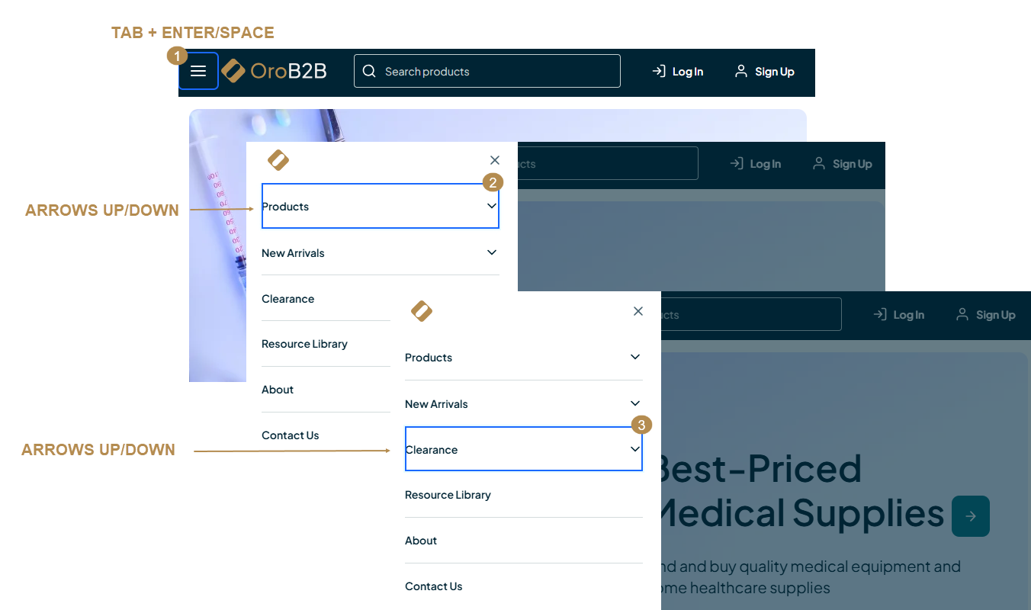Expand the chevron on the highlighted Clearance item
The image size is (1031, 610).
(634, 449)
